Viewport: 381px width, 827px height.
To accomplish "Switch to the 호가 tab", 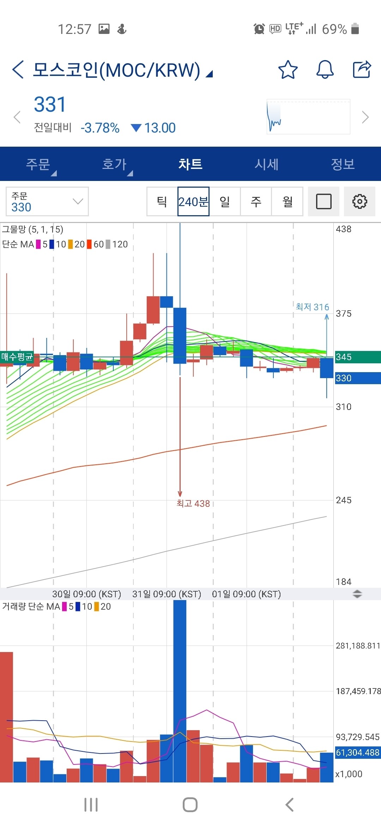I will 114,164.
